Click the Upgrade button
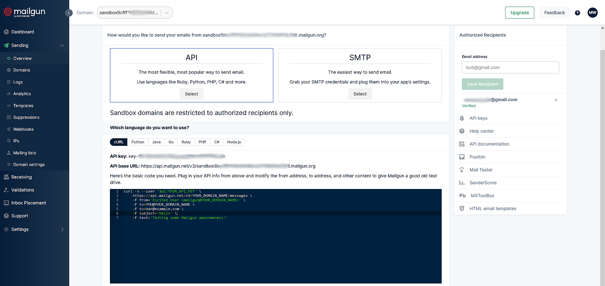Screen dimensions: 605x286 click(x=519, y=13)
